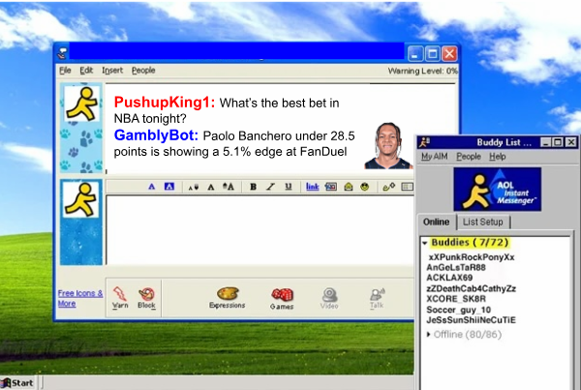
Task: Collapse the Buddies group arrow
Action: click(x=425, y=243)
